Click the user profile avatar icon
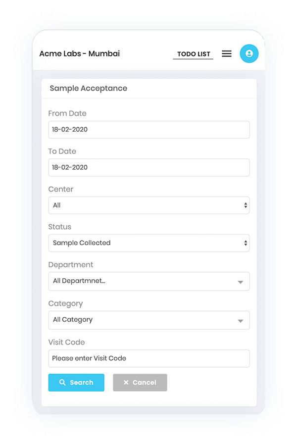297x447 pixels. pos(249,53)
